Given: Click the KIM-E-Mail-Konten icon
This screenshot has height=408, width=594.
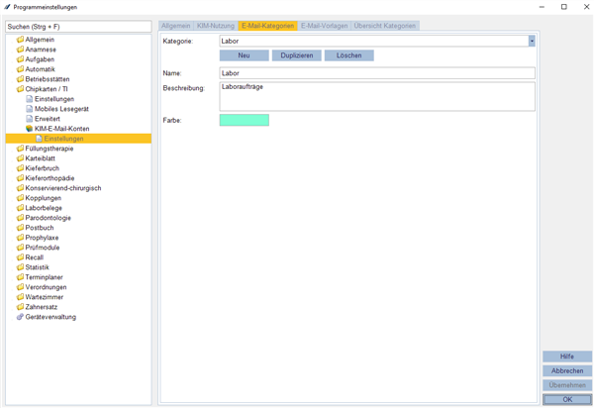Looking at the screenshot, I should [x=30, y=129].
